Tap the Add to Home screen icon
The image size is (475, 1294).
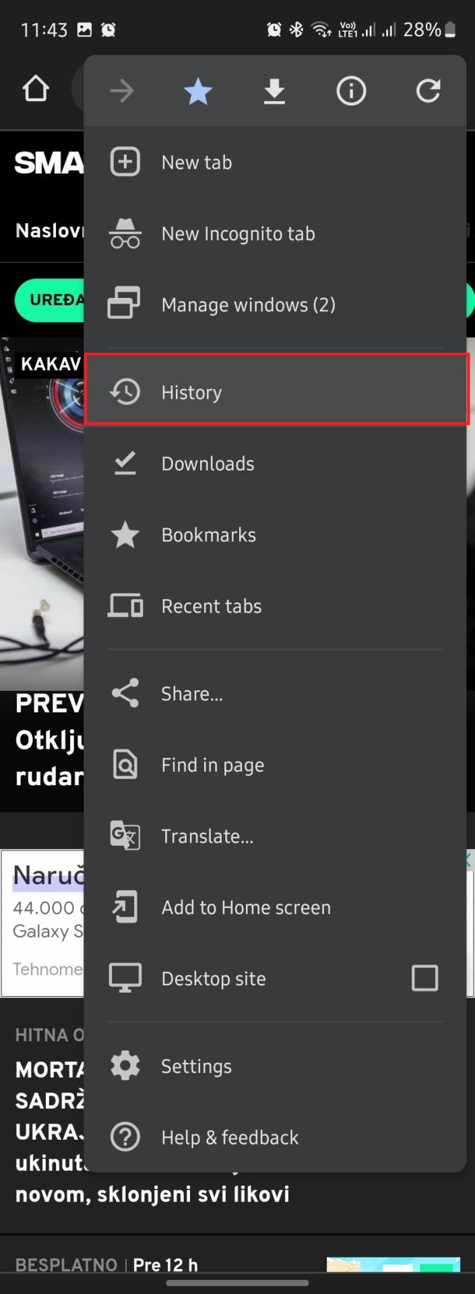[x=125, y=906]
